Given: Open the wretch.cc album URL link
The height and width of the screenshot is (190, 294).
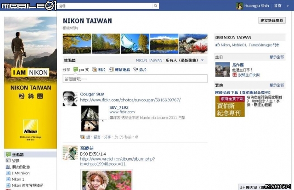Looking at the screenshot, I should pos(118,162).
